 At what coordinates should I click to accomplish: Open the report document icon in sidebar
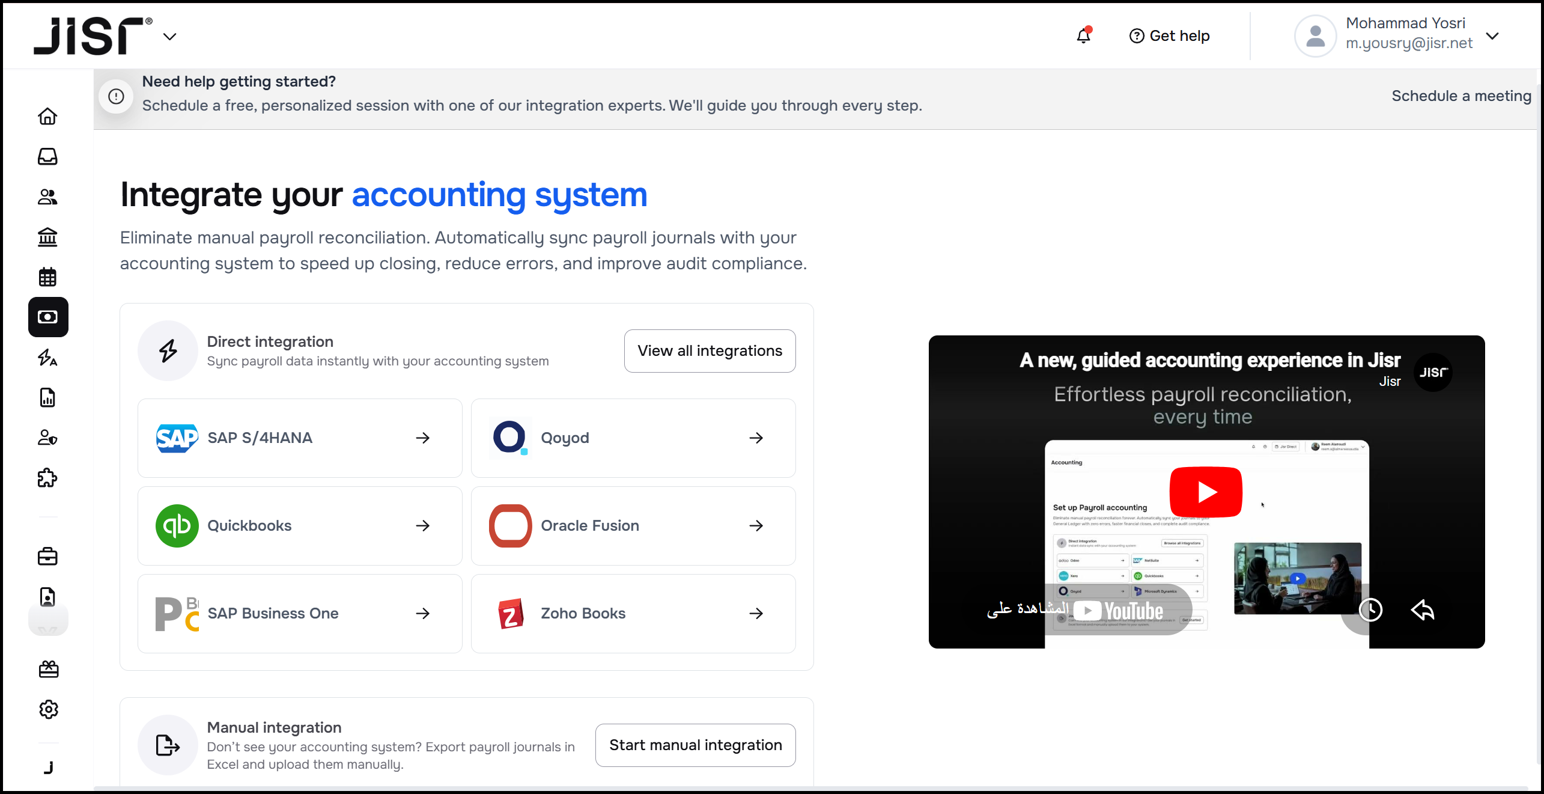(47, 397)
